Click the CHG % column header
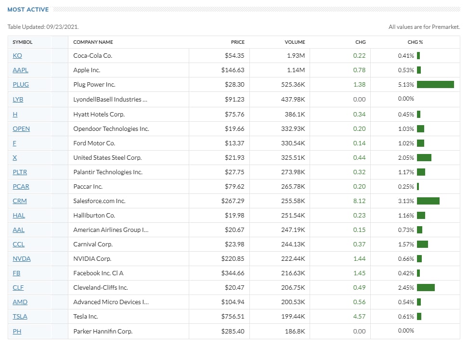The height and width of the screenshot is (346, 468). pyautogui.click(x=415, y=42)
